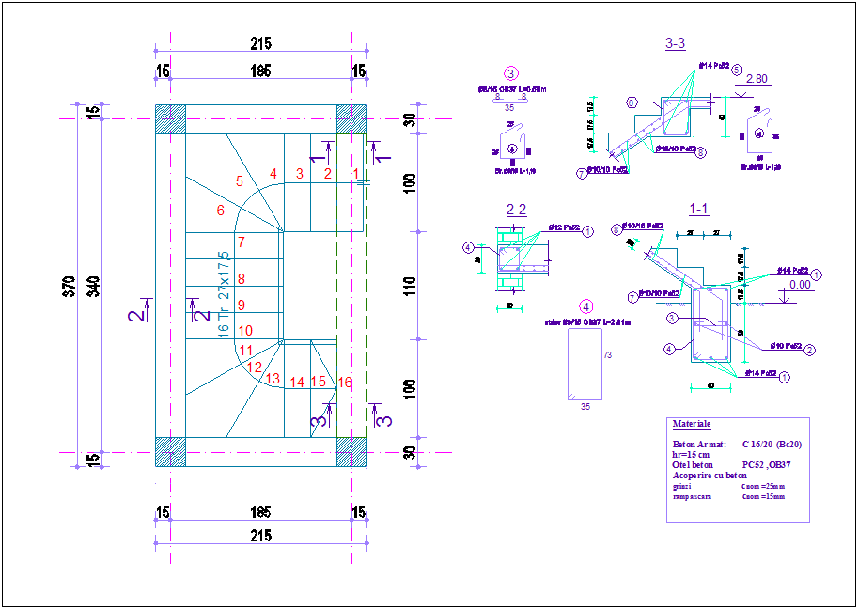Click the circled 2 rebar tag

pyautogui.click(x=810, y=349)
